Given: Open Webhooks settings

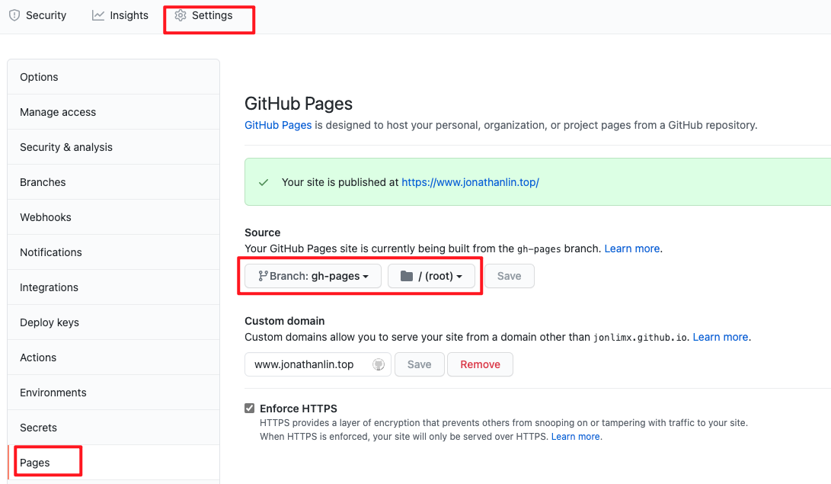Looking at the screenshot, I should [x=113, y=216].
